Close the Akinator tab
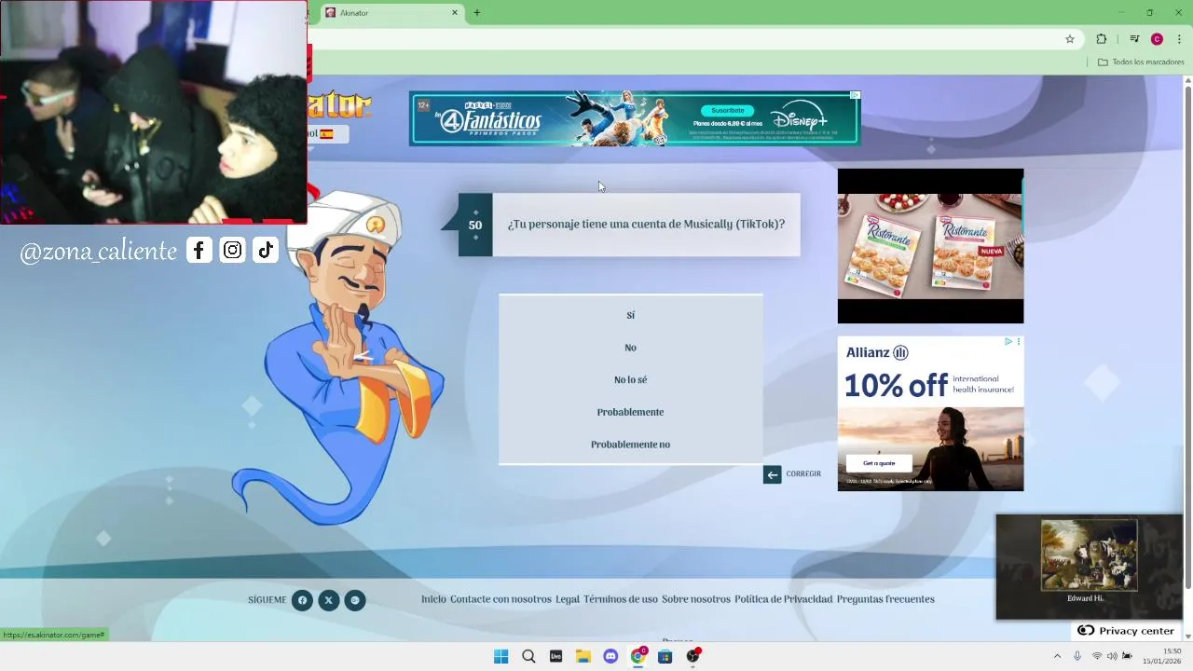Screen dimensions: 1193x671 coord(455,13)
